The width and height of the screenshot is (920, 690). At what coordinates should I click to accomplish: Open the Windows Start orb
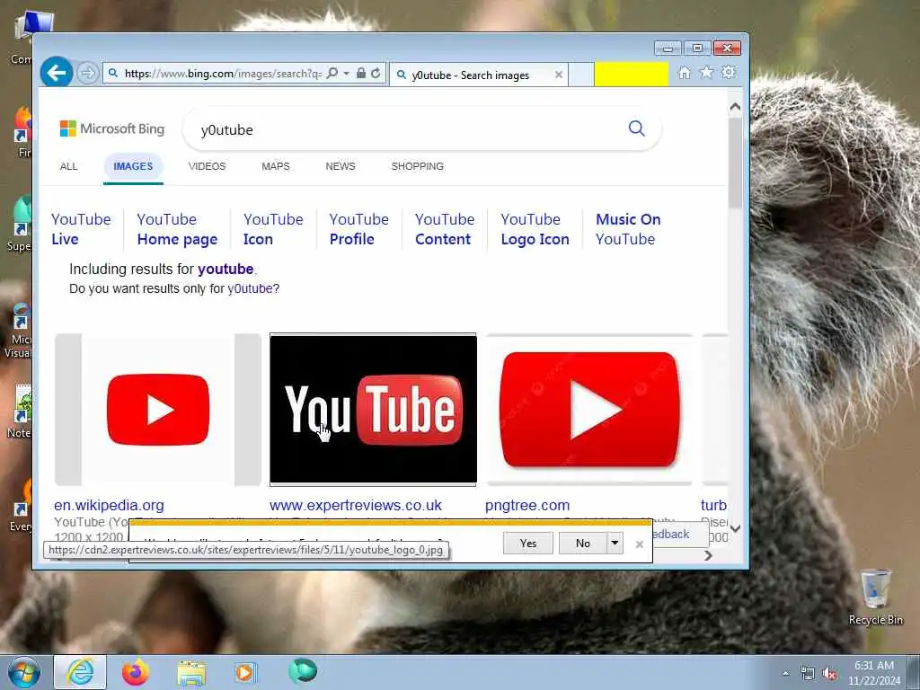24,672
